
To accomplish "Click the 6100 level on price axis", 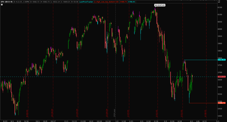I will (x=220, y=14).
